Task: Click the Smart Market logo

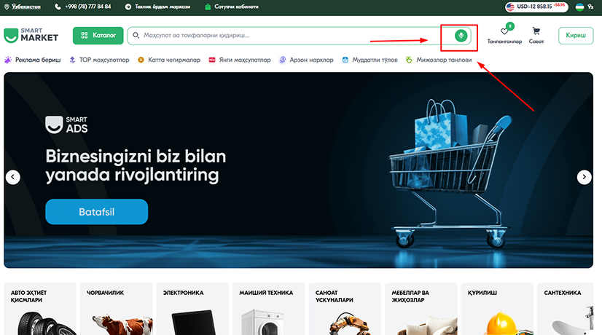Action: pyautogui.click(x=31, y=35)
